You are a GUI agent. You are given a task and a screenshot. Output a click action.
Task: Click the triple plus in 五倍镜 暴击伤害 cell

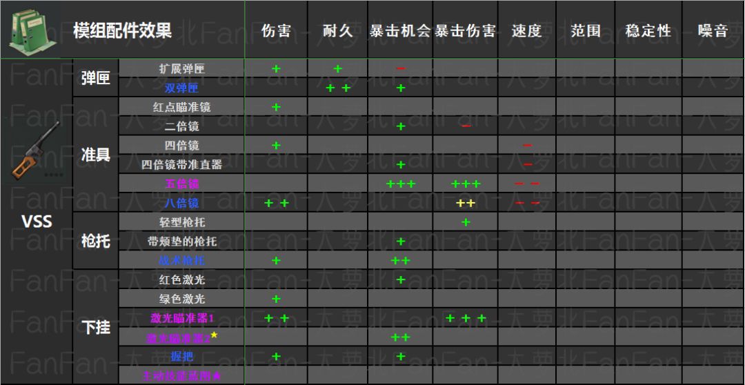point(466,184)
